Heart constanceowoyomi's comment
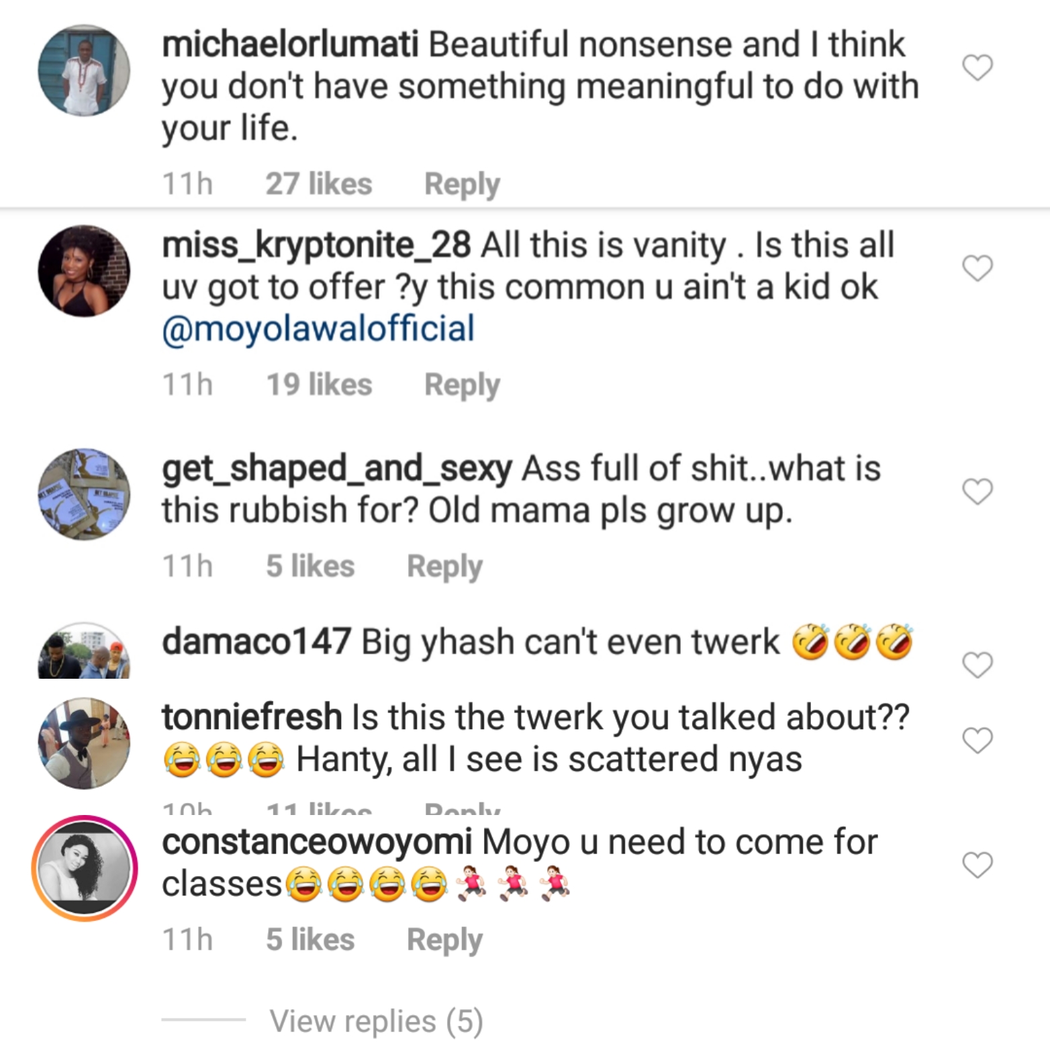Image resolution: width=1050 pixels, height=1050 pixels. click(977, 865)
